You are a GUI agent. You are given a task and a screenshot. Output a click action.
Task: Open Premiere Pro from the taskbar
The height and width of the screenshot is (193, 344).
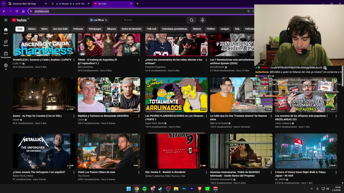[192, 189]
